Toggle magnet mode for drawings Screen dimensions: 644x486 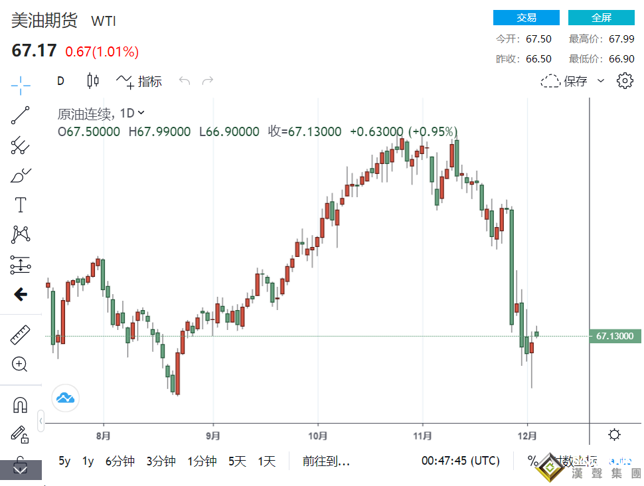(21, 404)
